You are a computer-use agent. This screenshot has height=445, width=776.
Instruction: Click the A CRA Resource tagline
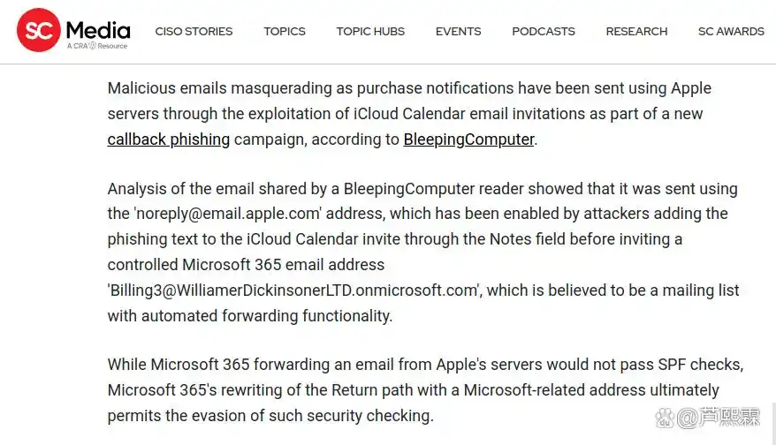tap(97, 46)
